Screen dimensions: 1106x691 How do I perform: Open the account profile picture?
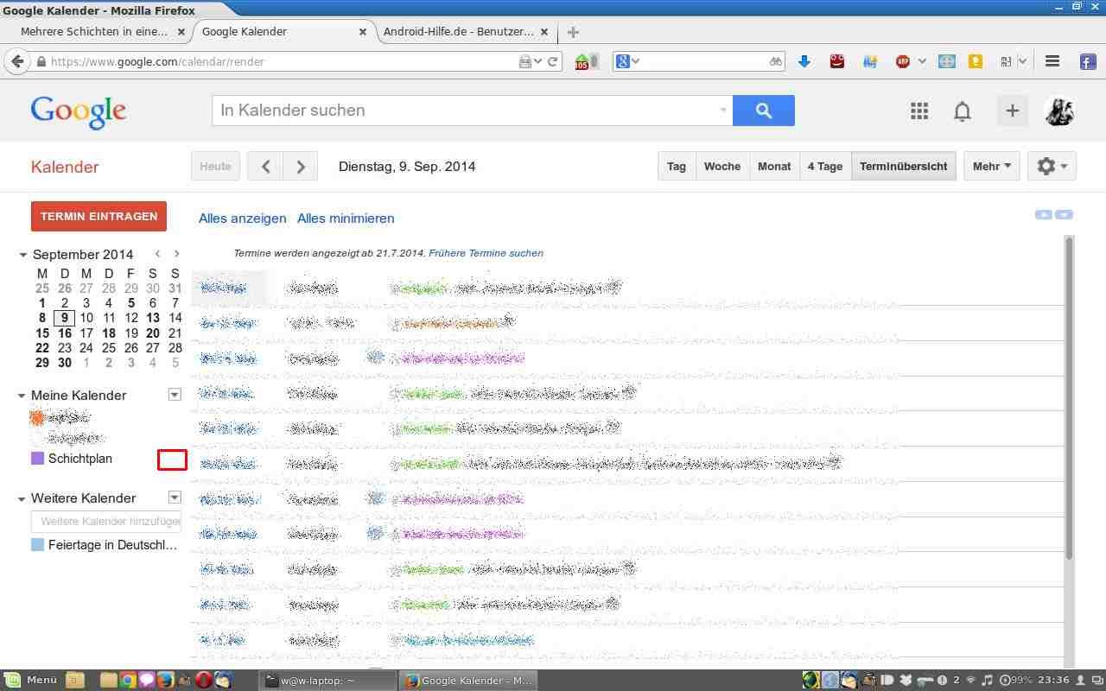(1059, 111)
